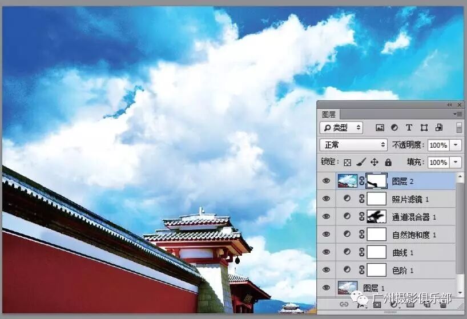Click adjustment icon of 色阶 1 layer
Screen dimensions: 467x319
[347, 270]
